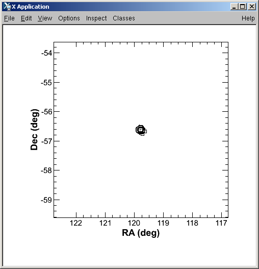Close the X Application window

tap(252, 7)
